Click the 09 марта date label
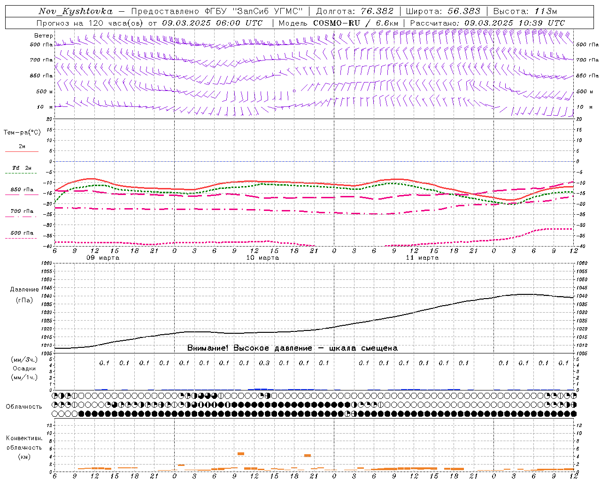 tap(103, 258)
